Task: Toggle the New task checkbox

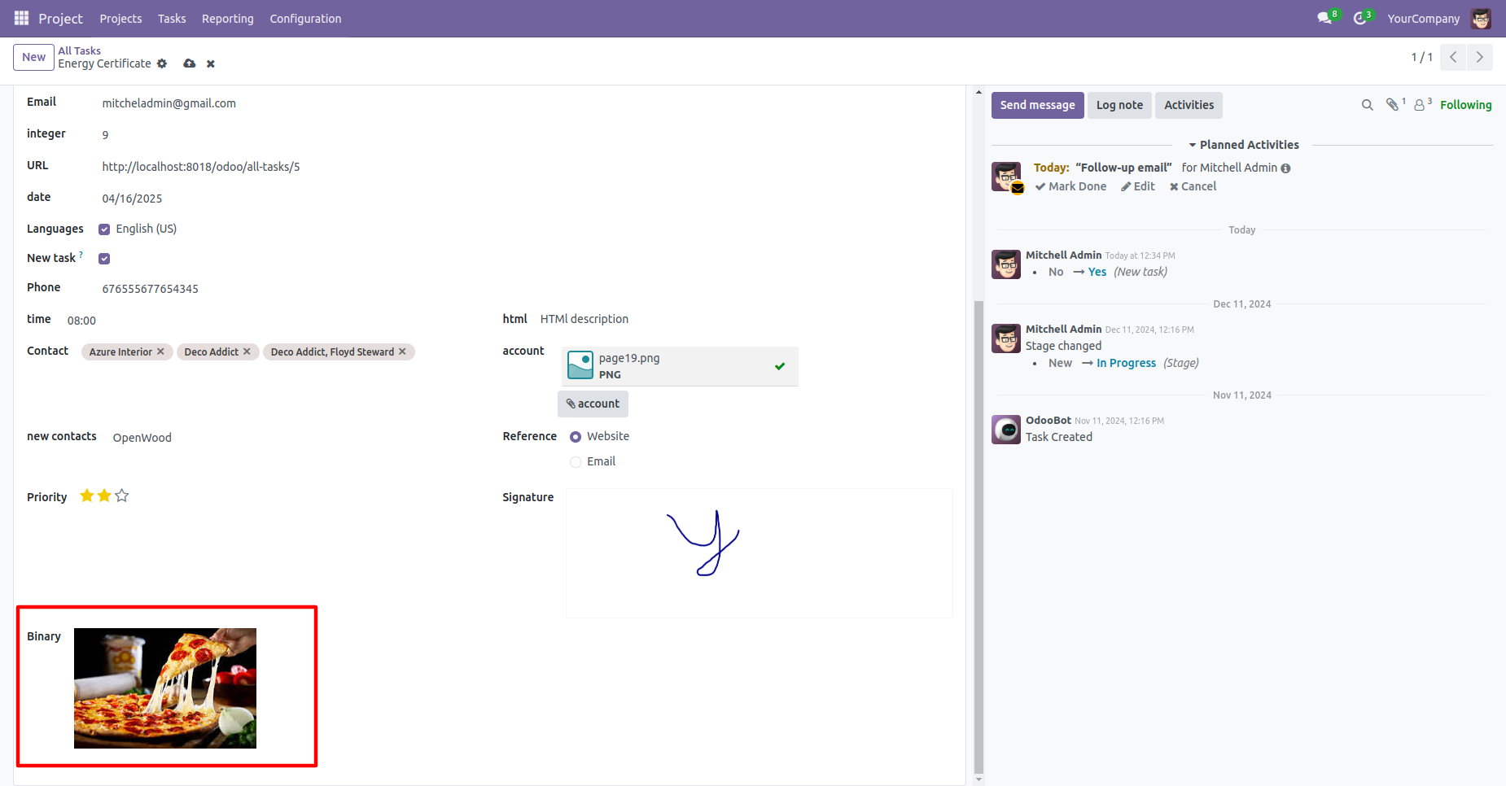Action: [104, 259]
